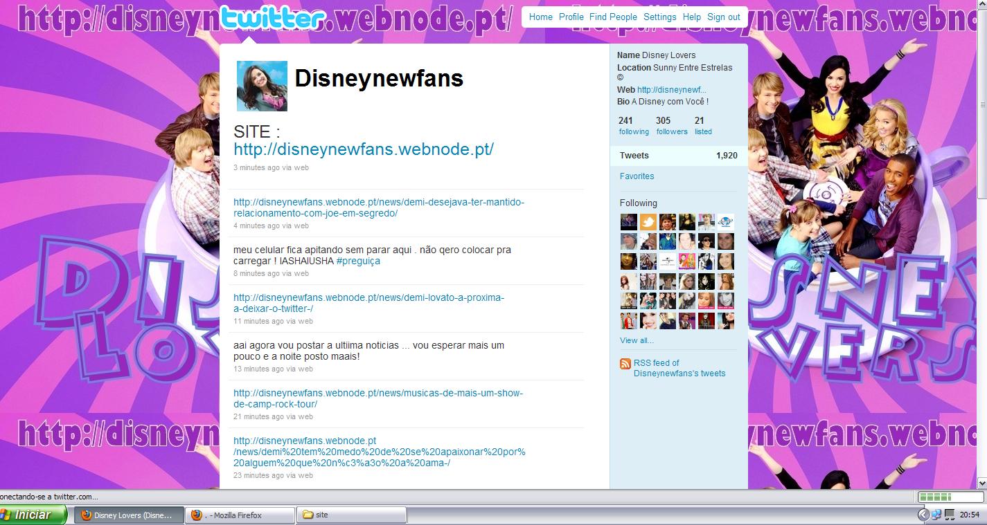Open the Mona Lisa avatar in Following

pos(687,222)
